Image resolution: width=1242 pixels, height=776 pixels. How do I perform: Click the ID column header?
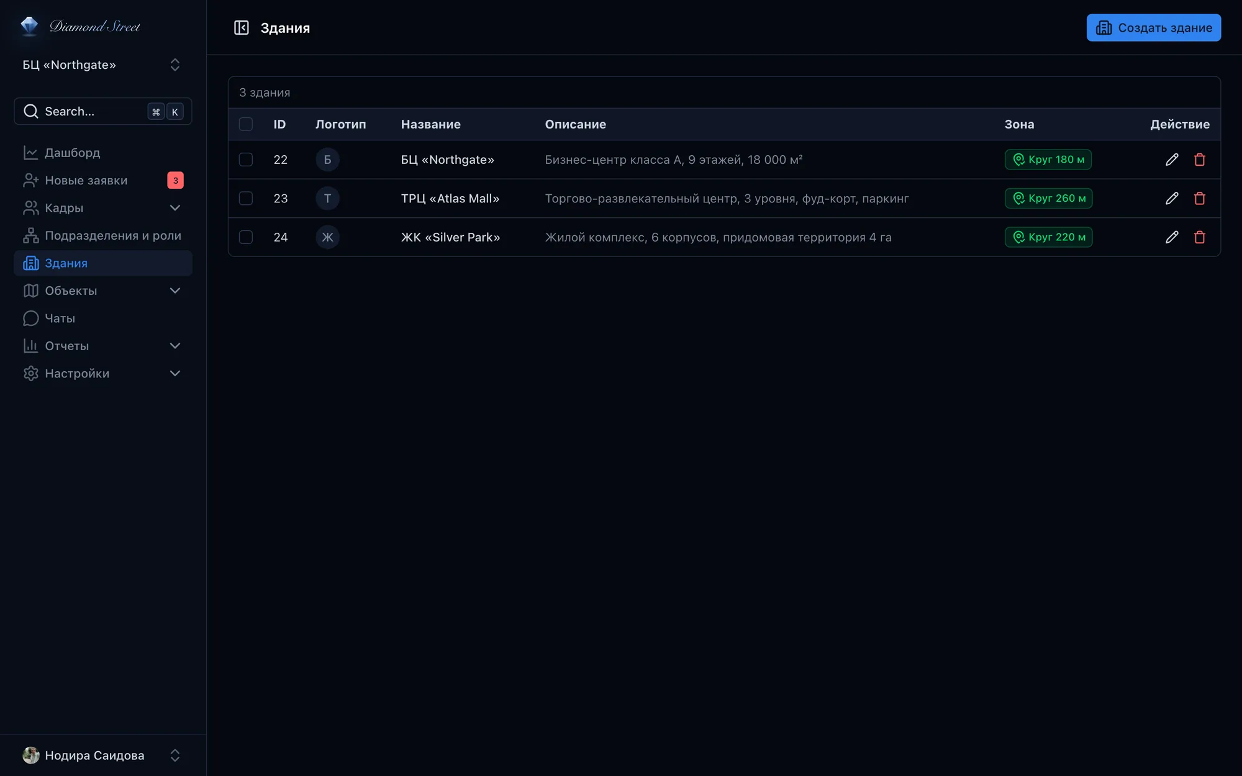click(x=279, y=124)
